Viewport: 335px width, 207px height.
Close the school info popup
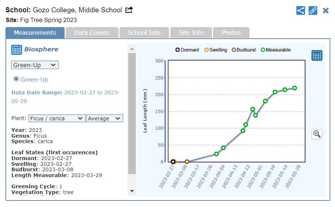tap(326, 10)
